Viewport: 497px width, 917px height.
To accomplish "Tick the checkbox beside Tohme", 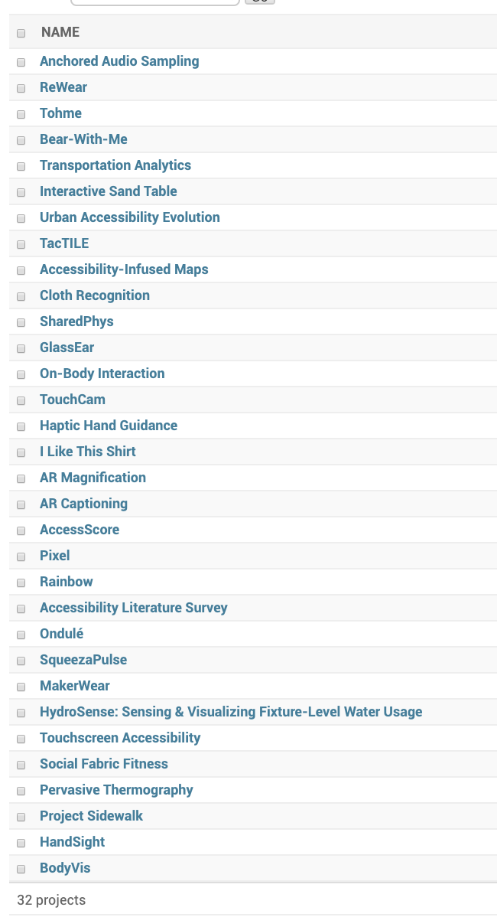I will [21, 114].
